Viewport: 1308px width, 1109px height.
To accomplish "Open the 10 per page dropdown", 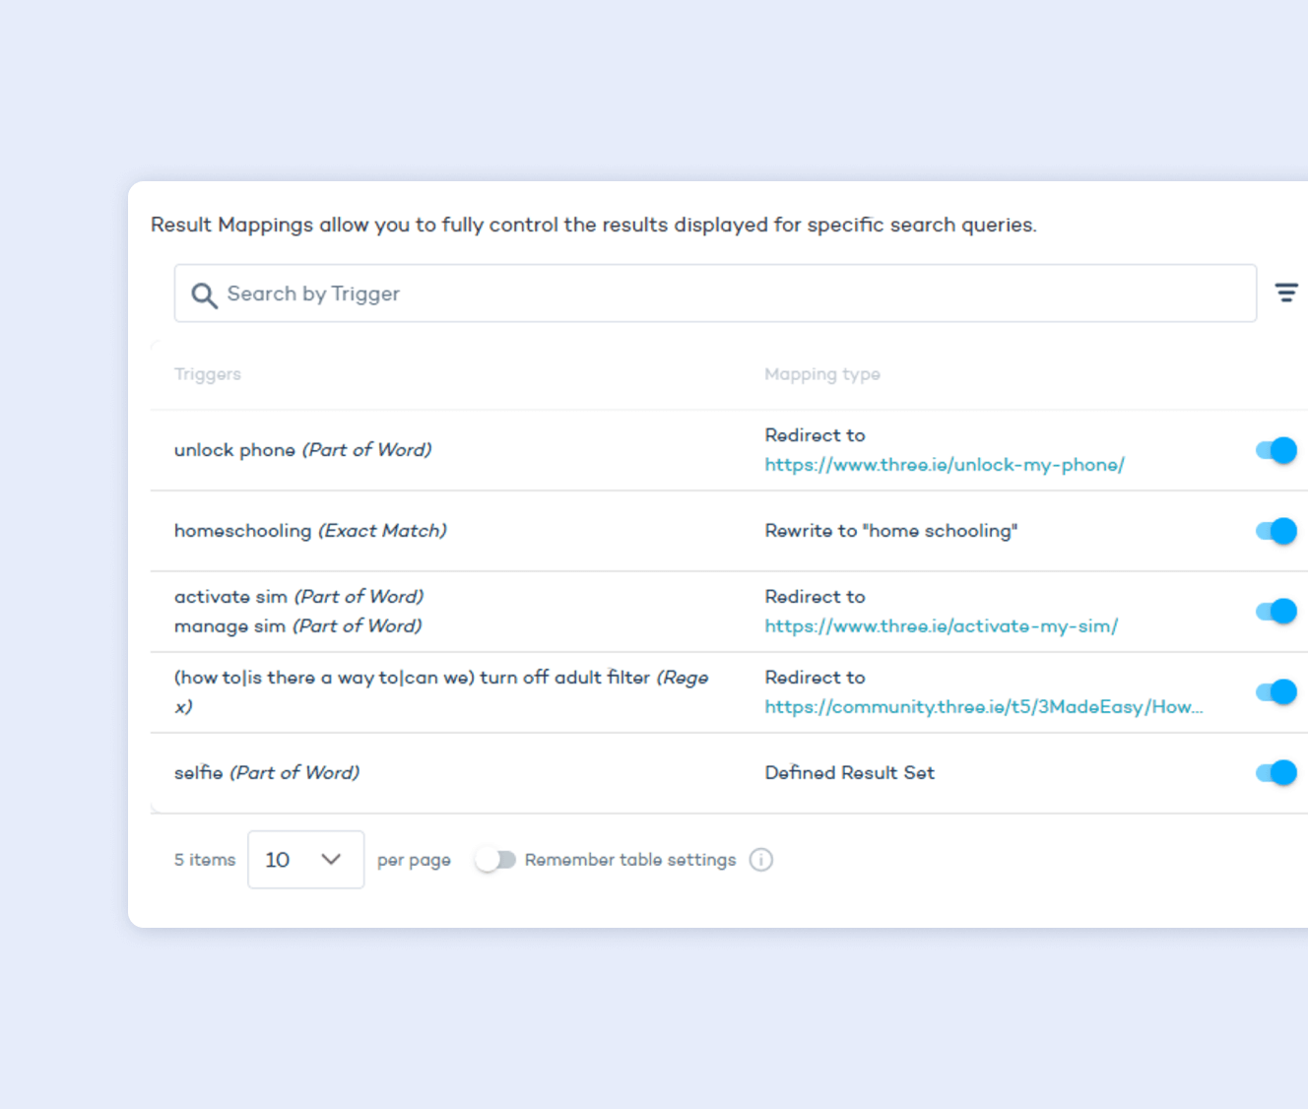I will (x=305, y=860).
